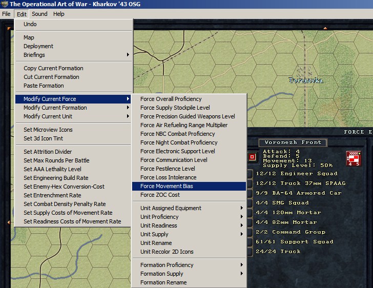Image resolution: width=373 pixels, height=288 pixels.
Task: Select Force Communication Level
Action: pyautogui.click(x=189, y=160)
